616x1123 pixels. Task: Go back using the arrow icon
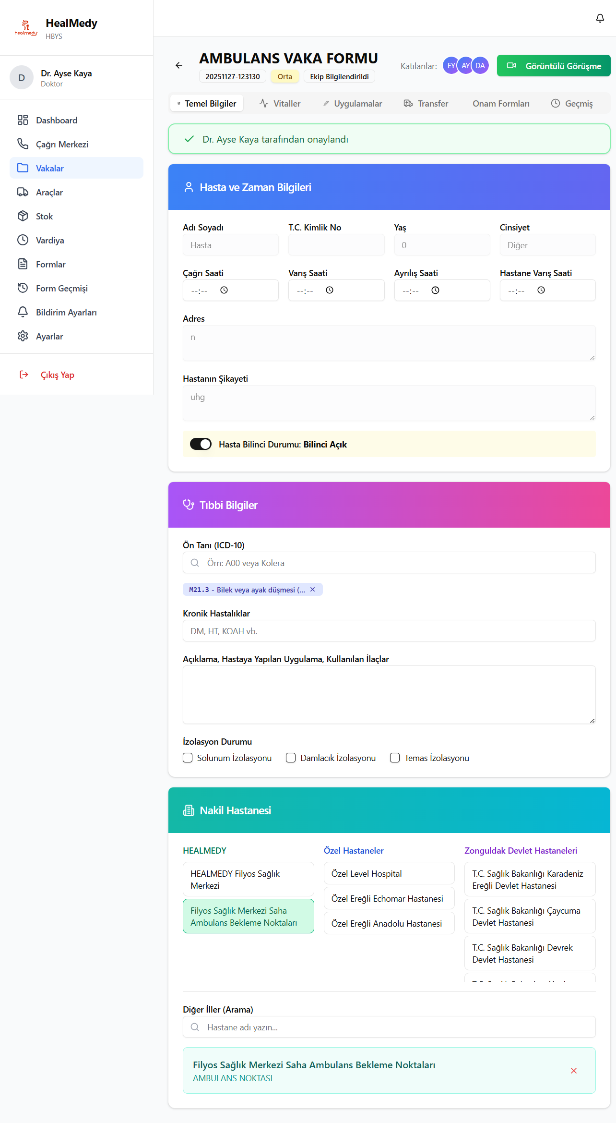(179, 65)
